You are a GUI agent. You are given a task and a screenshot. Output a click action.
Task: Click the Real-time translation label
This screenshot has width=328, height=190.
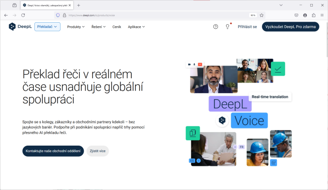click(x=270, y=97)
